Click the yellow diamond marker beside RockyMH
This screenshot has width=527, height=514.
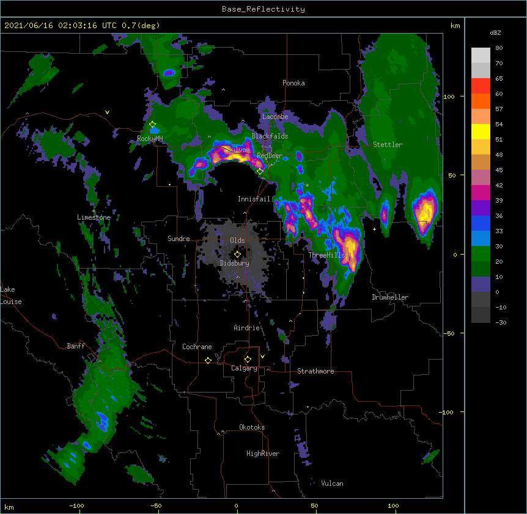coord(153,125)
